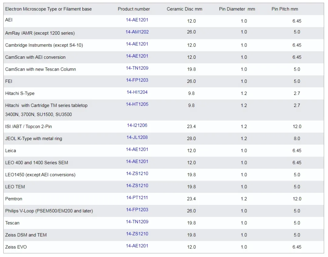Select 'CamScan with AEI conversion' text
The height and width of the screenshot is (257, 328).
[35, 57]
